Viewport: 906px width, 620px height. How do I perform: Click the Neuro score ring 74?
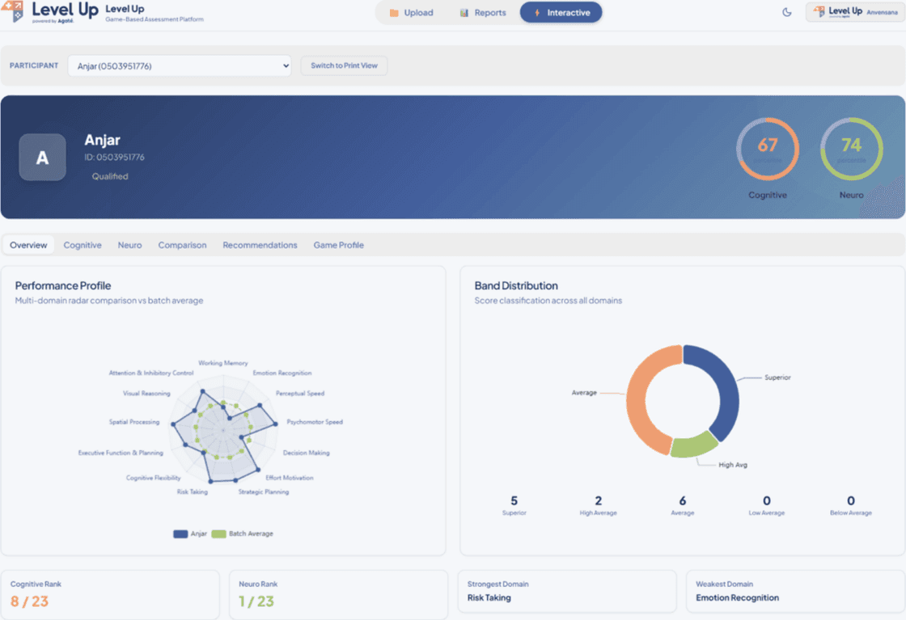point(851,149)
